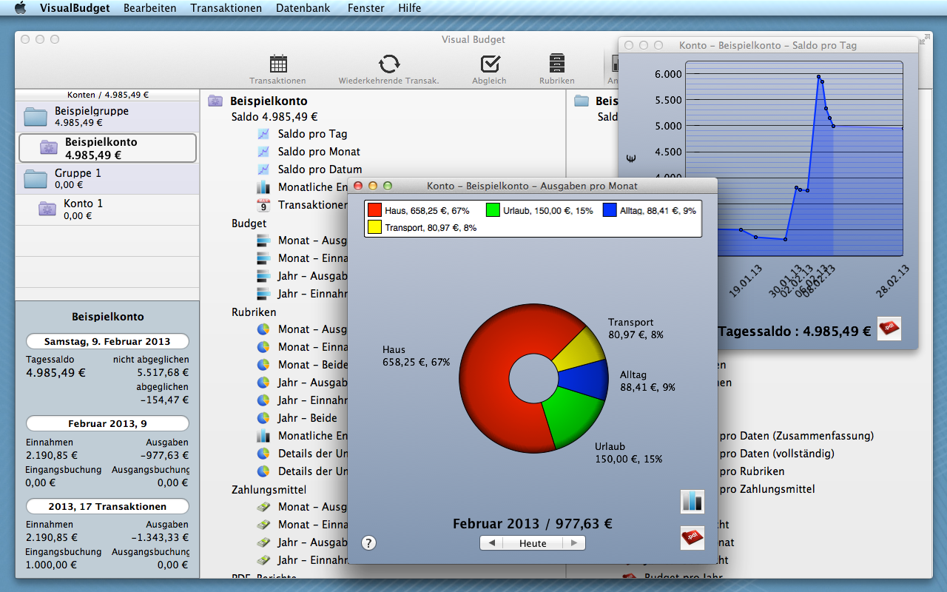
Task: Select Konto 1 account in sidebar
Action: (107, 209)
